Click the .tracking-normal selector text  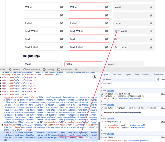(110, 122)
